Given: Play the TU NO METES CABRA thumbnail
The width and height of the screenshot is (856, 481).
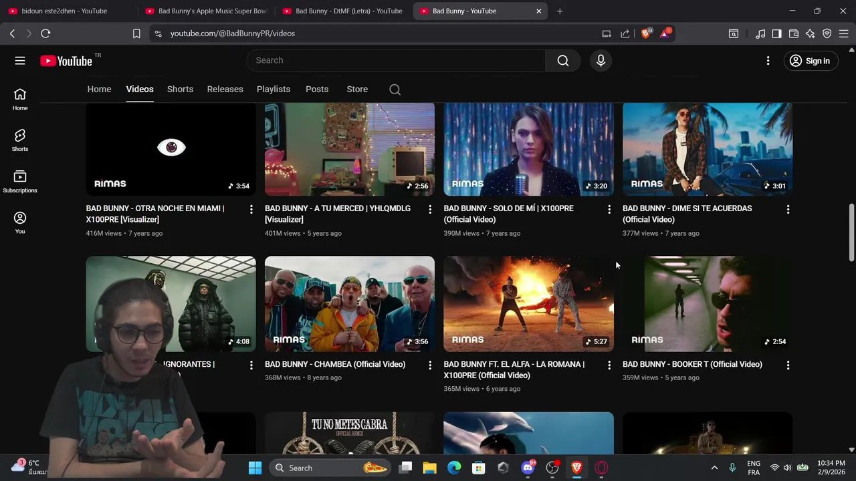Looking at the screenshot, I should pyautogui.click(x=350, y=434).
